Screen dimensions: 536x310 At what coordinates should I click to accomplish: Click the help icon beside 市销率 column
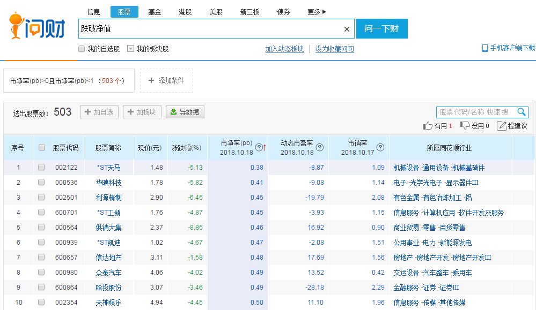click(380, 148)
